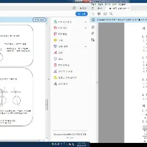This screenshot has height=147, width=147.
Task: Expand the Combine Files chevron
Action: point(86,47)
